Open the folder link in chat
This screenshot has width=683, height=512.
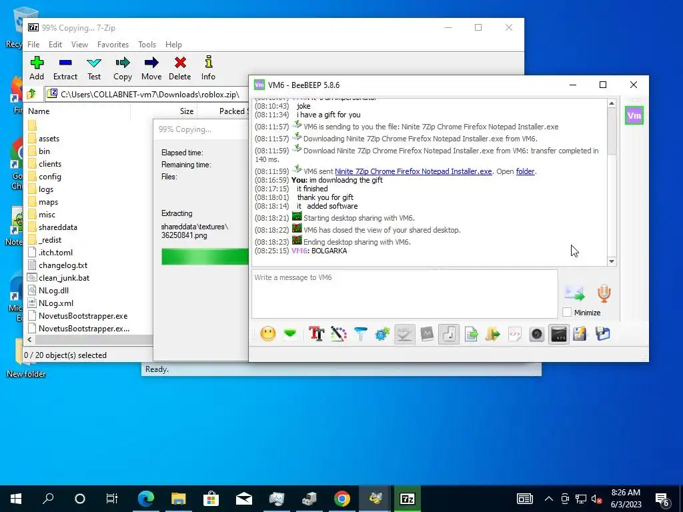point(525,171)
